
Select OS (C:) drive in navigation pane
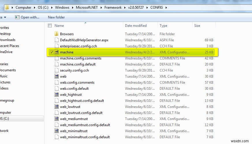[22, 119]
